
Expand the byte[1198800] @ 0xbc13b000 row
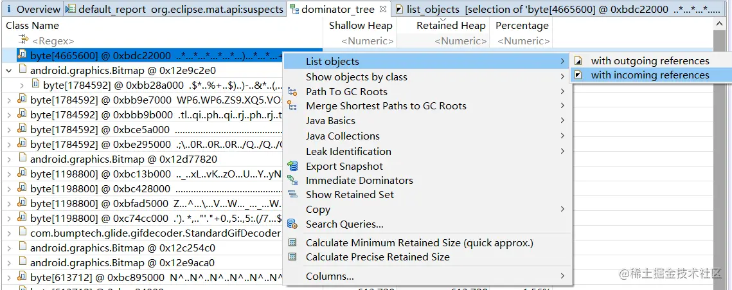point(9,174)
